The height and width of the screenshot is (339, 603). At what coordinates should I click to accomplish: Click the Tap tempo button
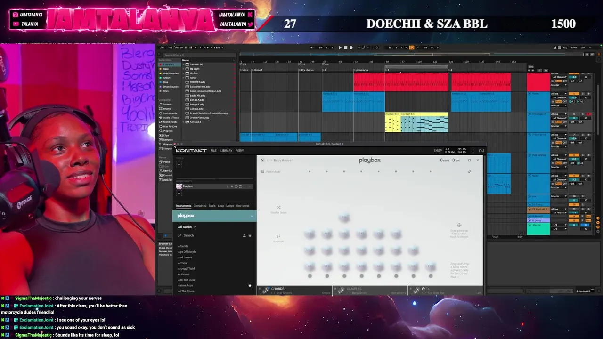170,48
